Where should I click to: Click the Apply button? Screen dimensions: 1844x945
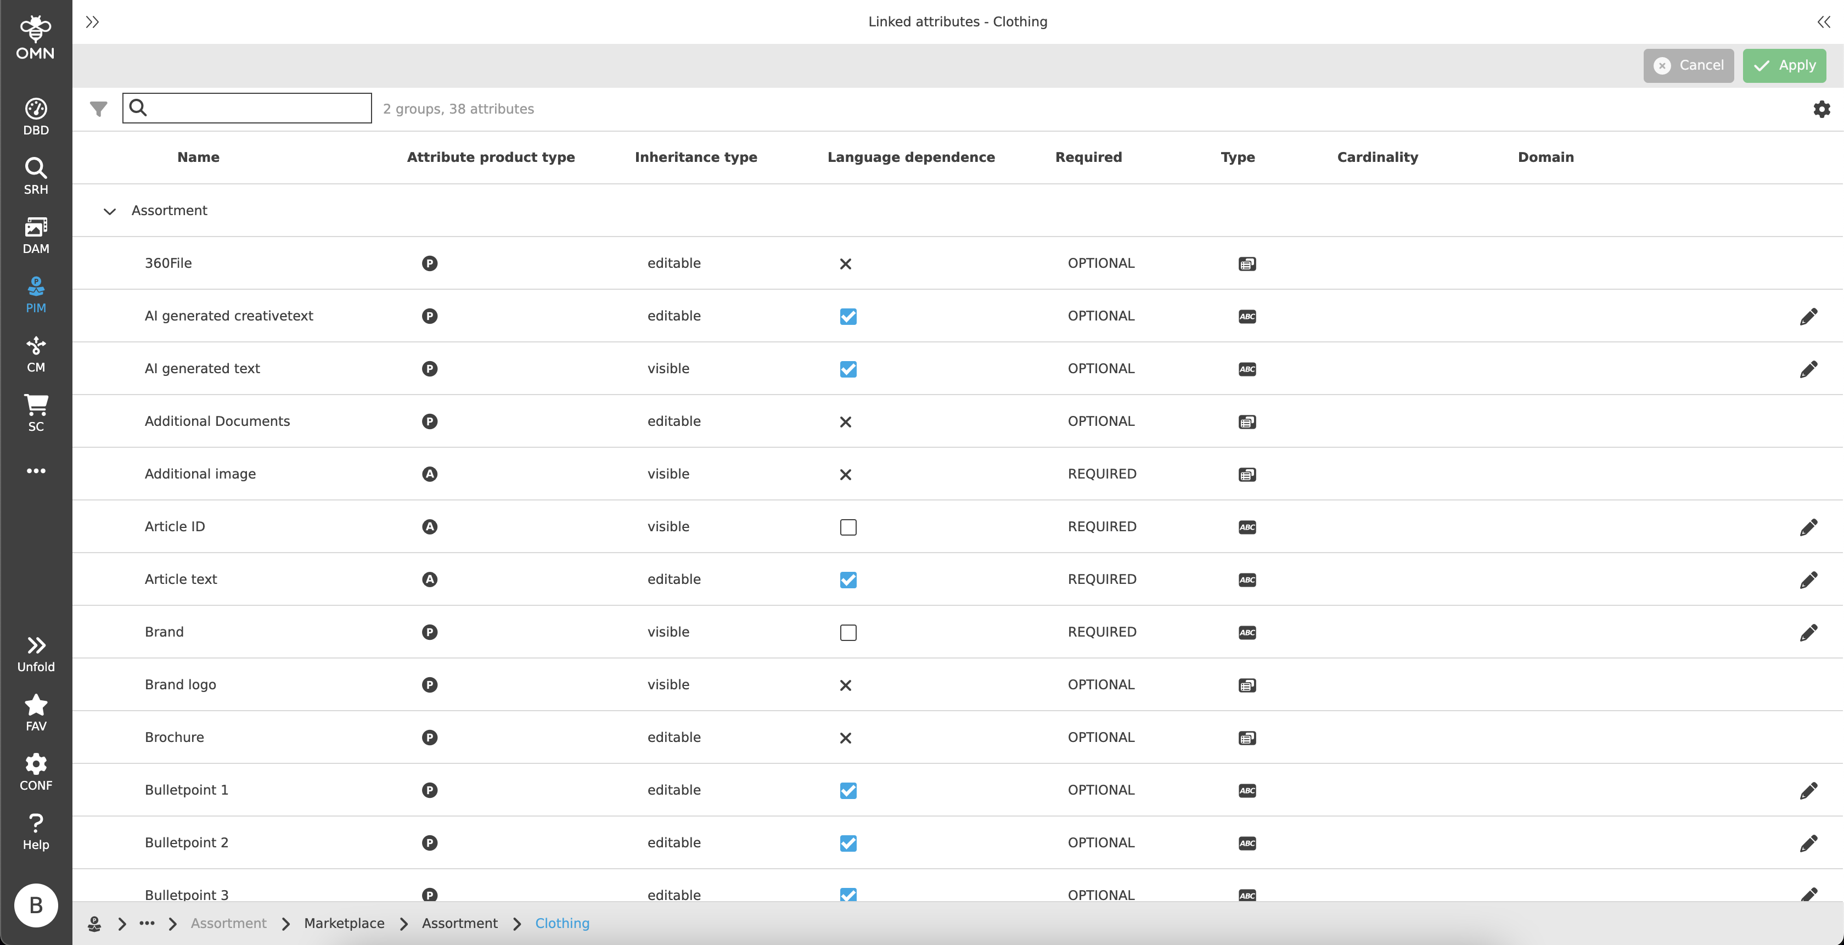click(1784, 66)
